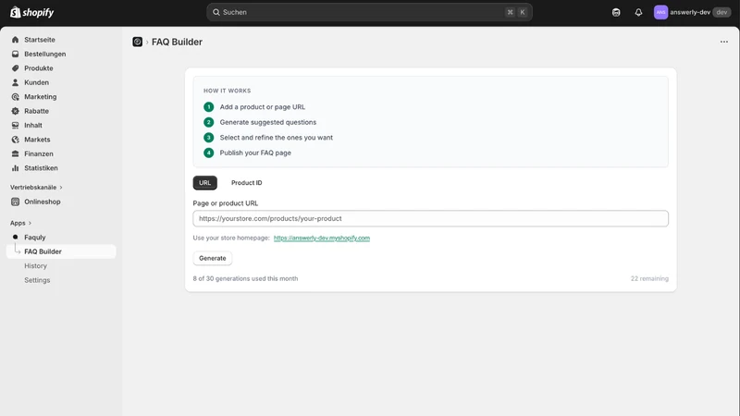Open the Markets page
This screenshot has width=740, height=416.
(37, 140)
